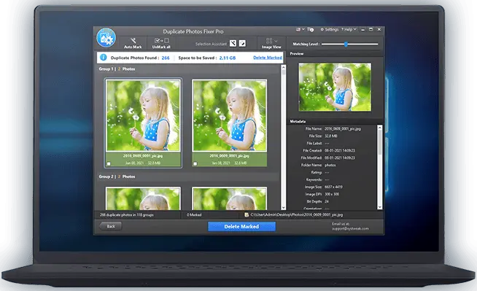Select the second photo thumbnail in Group 2
This screenshot has height=291, width=477.
[230, 198]
